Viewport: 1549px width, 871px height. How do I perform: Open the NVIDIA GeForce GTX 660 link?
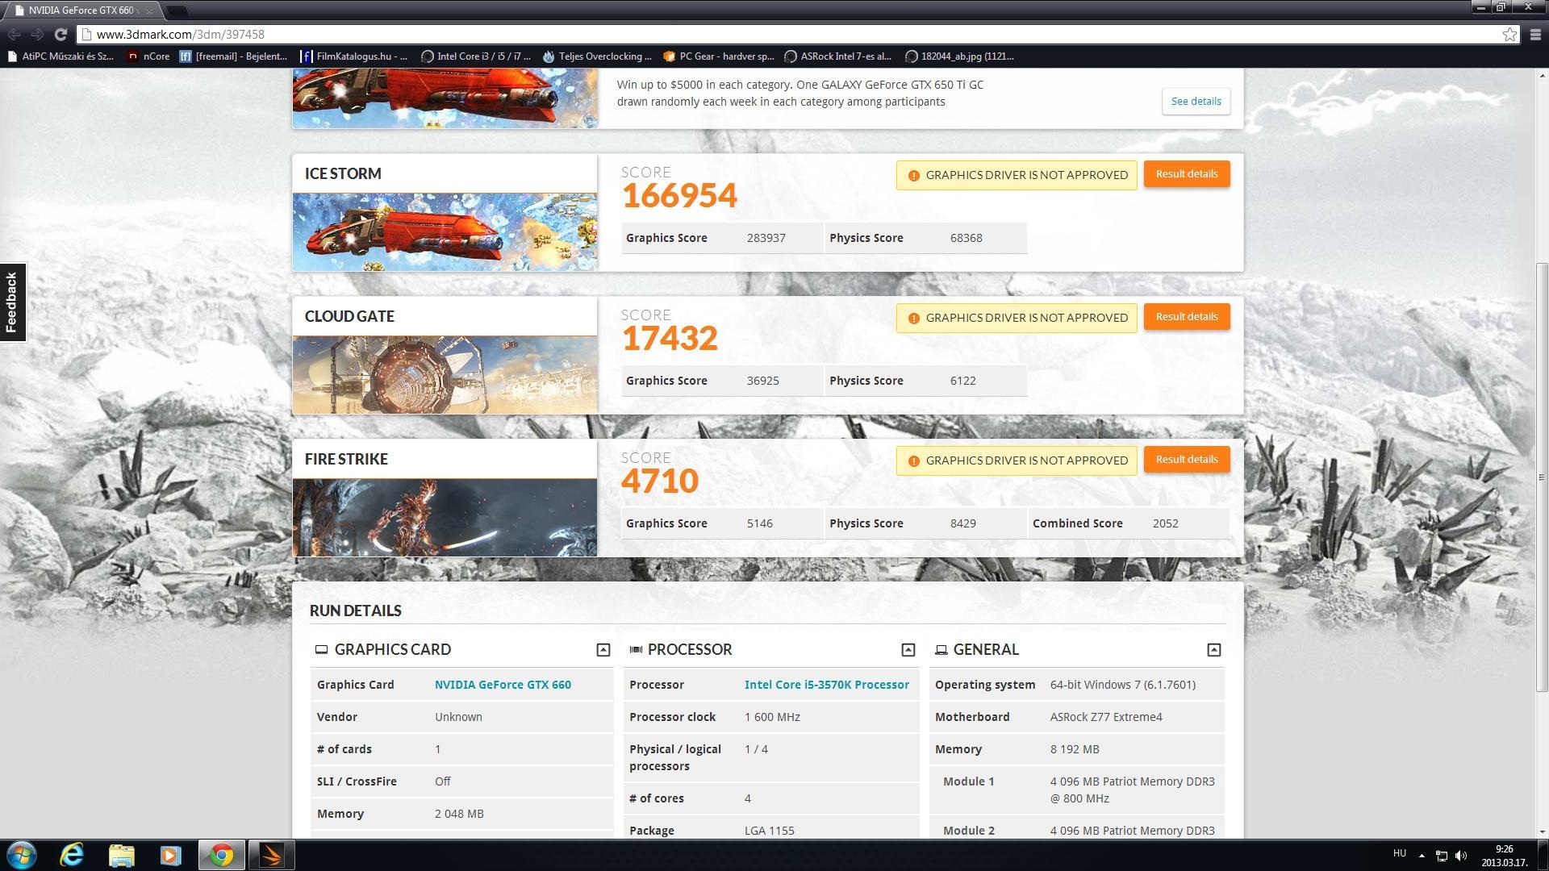tap(503, 685)
